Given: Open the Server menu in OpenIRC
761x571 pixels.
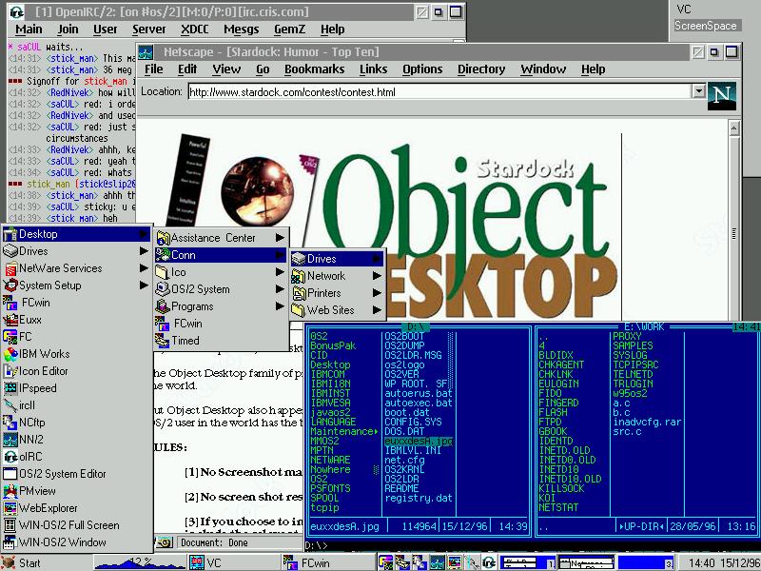Looking at the screenshot, I should tap(149, 30).
